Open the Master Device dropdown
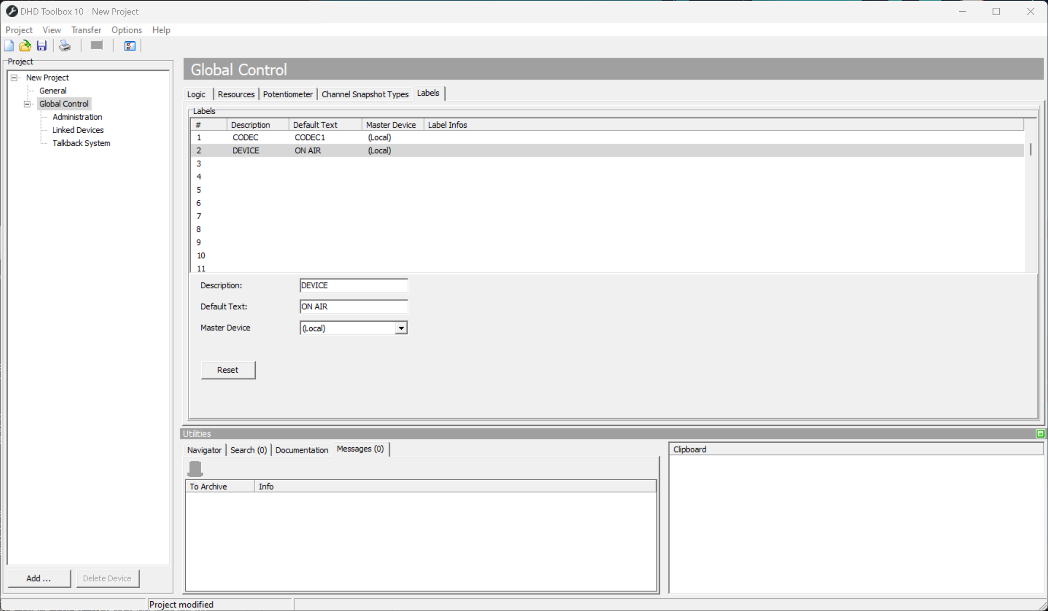Image resolution: width=1048 pixels, height=611 pixels. click(401, 328)
